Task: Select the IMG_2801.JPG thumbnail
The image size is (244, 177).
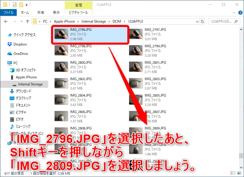Action: click(x=136, y=67)
